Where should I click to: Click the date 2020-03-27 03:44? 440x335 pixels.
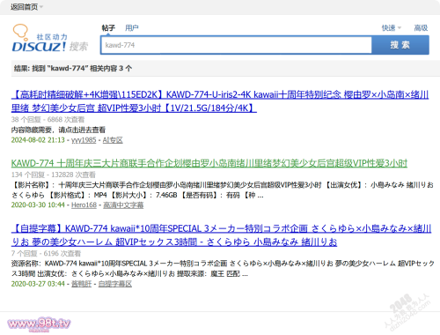tap(38, 284)
